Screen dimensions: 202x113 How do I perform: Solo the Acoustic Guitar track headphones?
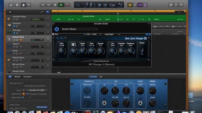click(x=17, y=19)
